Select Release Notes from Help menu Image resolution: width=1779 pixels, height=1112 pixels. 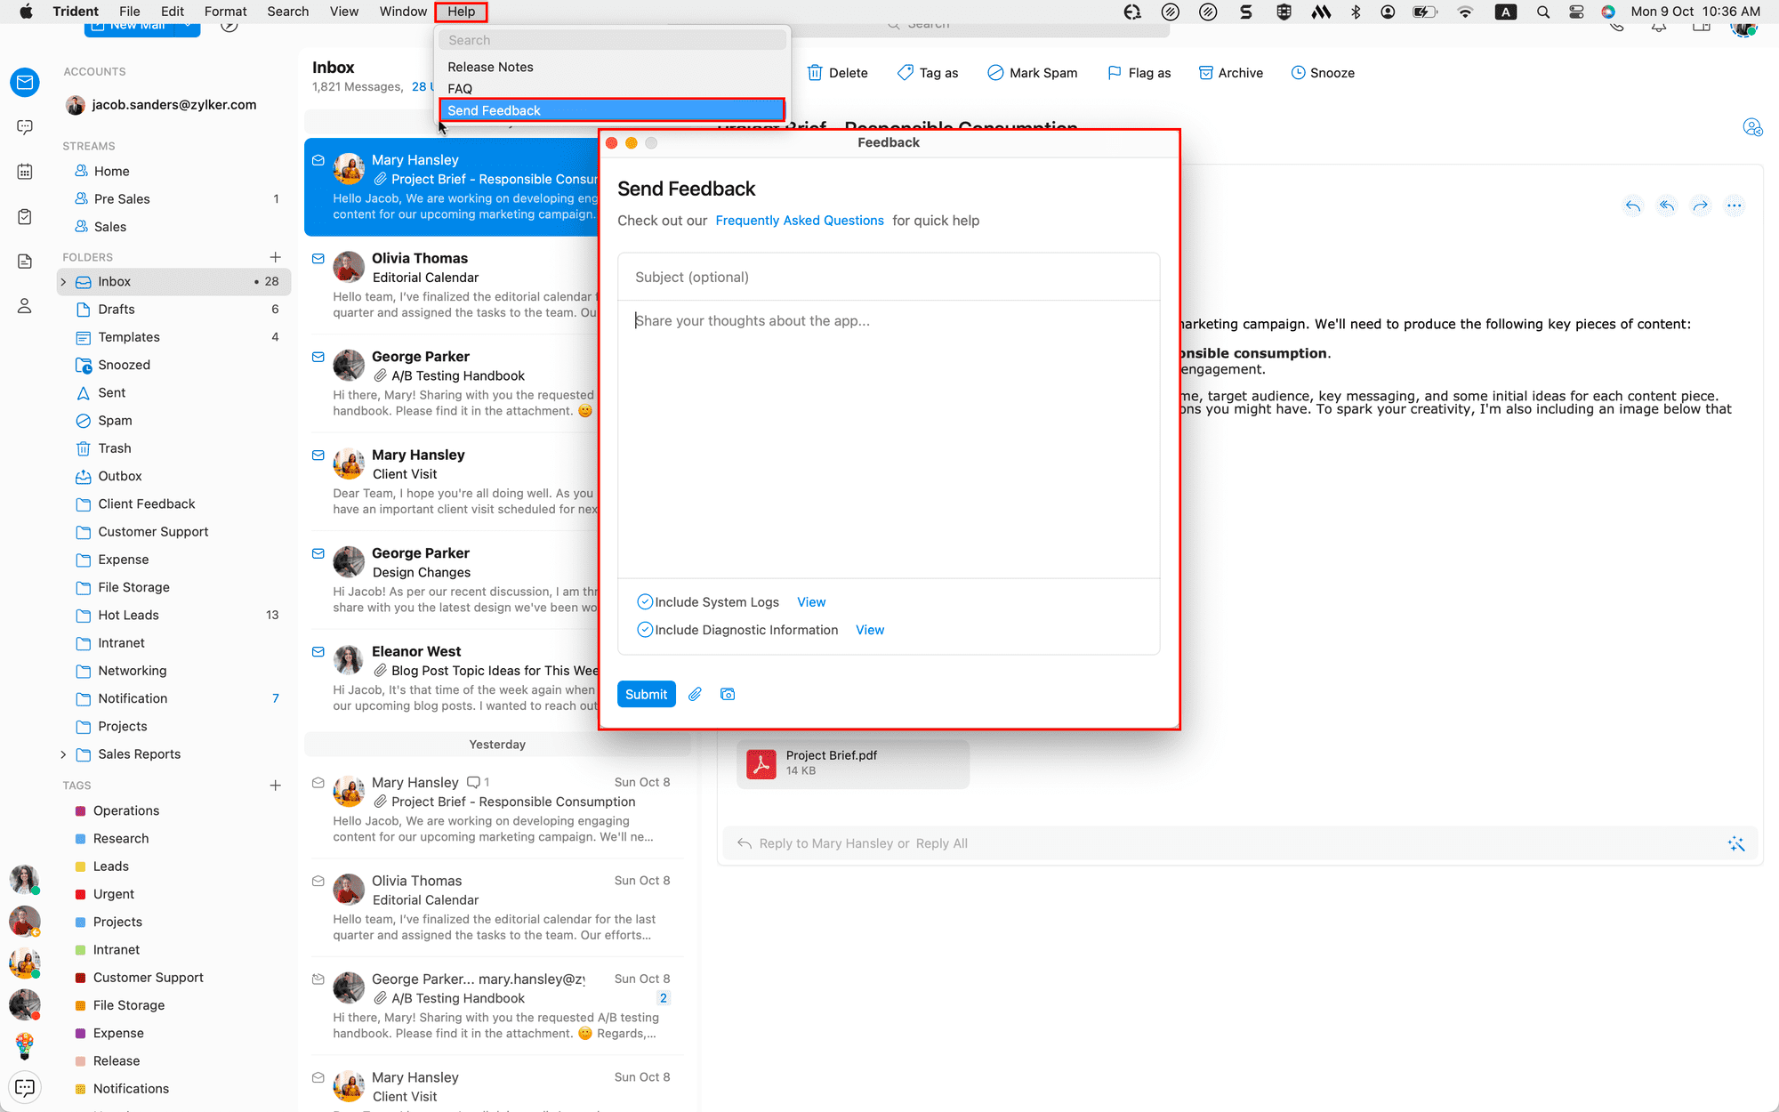tap(490, 67)
